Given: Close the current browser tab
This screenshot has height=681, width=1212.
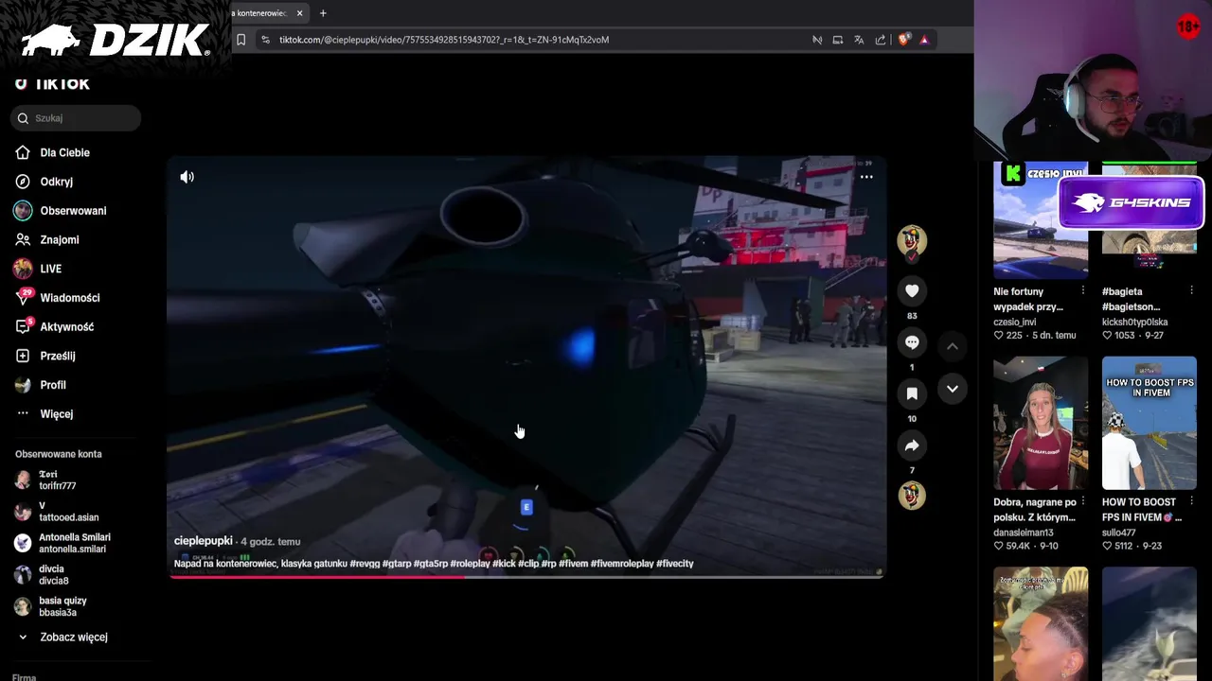Looking at the screenshot, I should 299,13.
